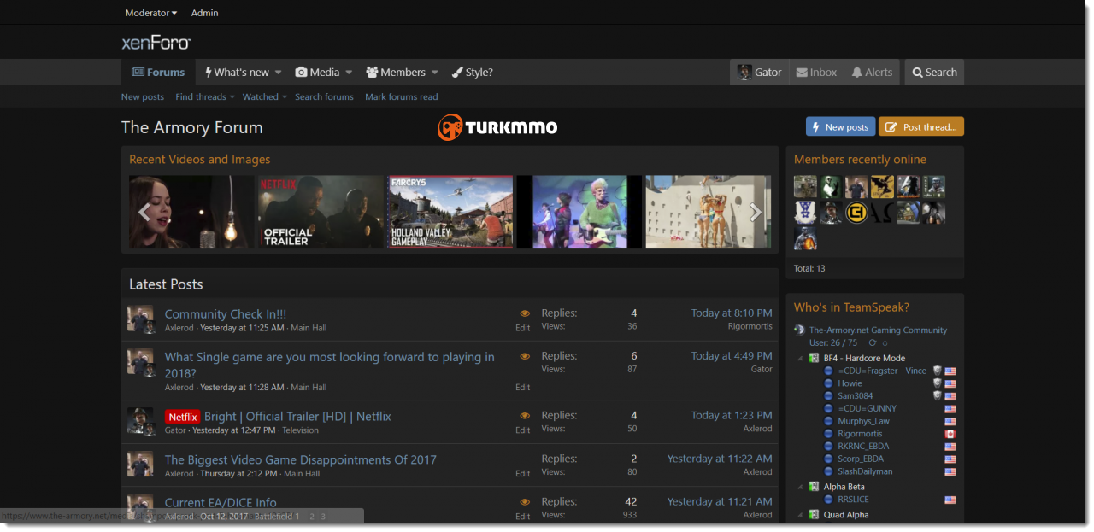Click the yellow C logo member avatar
1094x532 pixels.
click(857, 212)
